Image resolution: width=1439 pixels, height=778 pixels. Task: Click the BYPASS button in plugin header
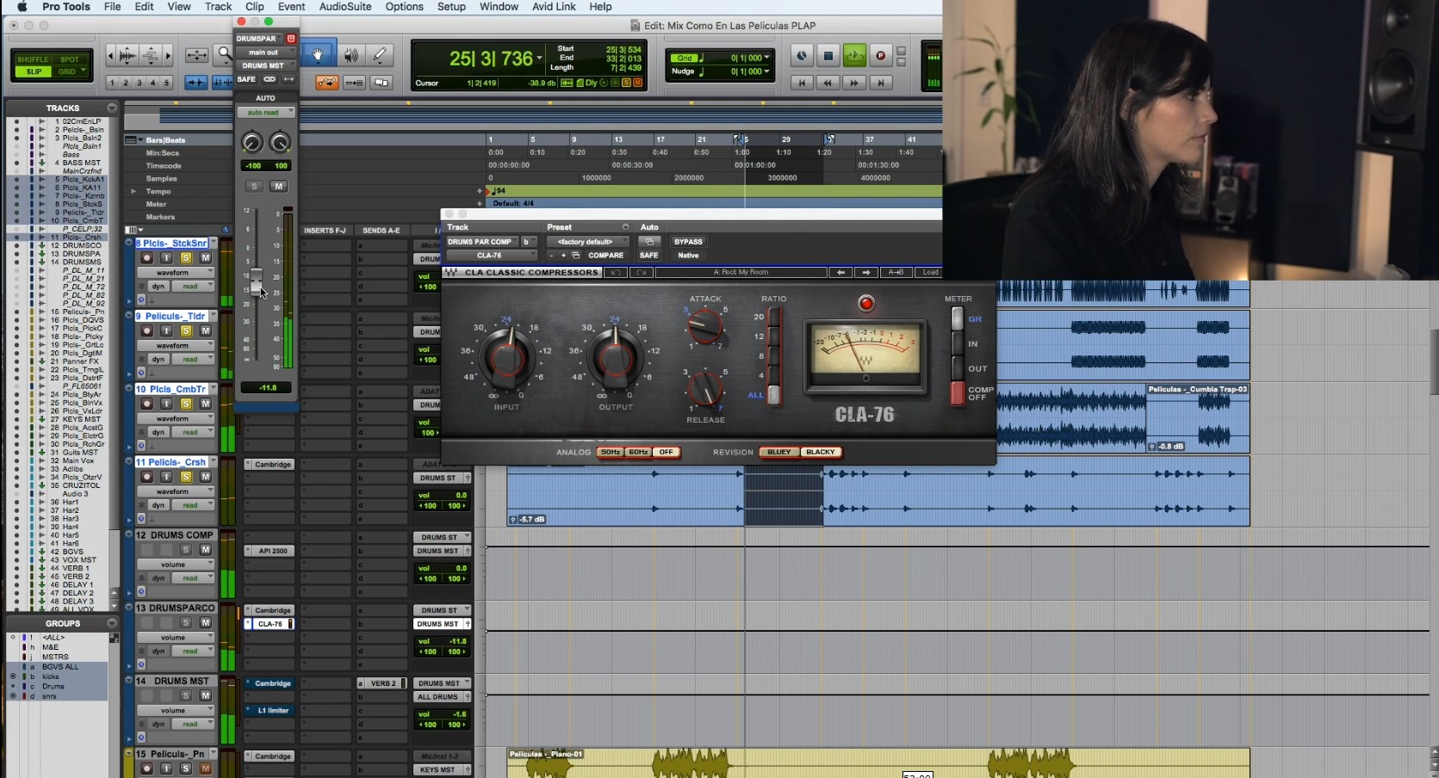pyautogui.click(x=688, y=242)
